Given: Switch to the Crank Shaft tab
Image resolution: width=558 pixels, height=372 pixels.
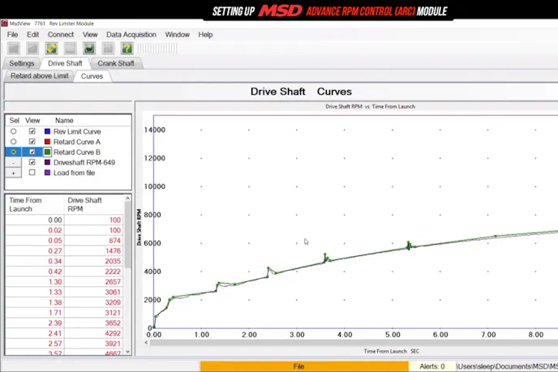Looking at the screenshot, I should click(116, 63).
